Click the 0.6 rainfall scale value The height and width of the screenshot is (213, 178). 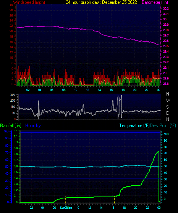(x=16, y=167)
